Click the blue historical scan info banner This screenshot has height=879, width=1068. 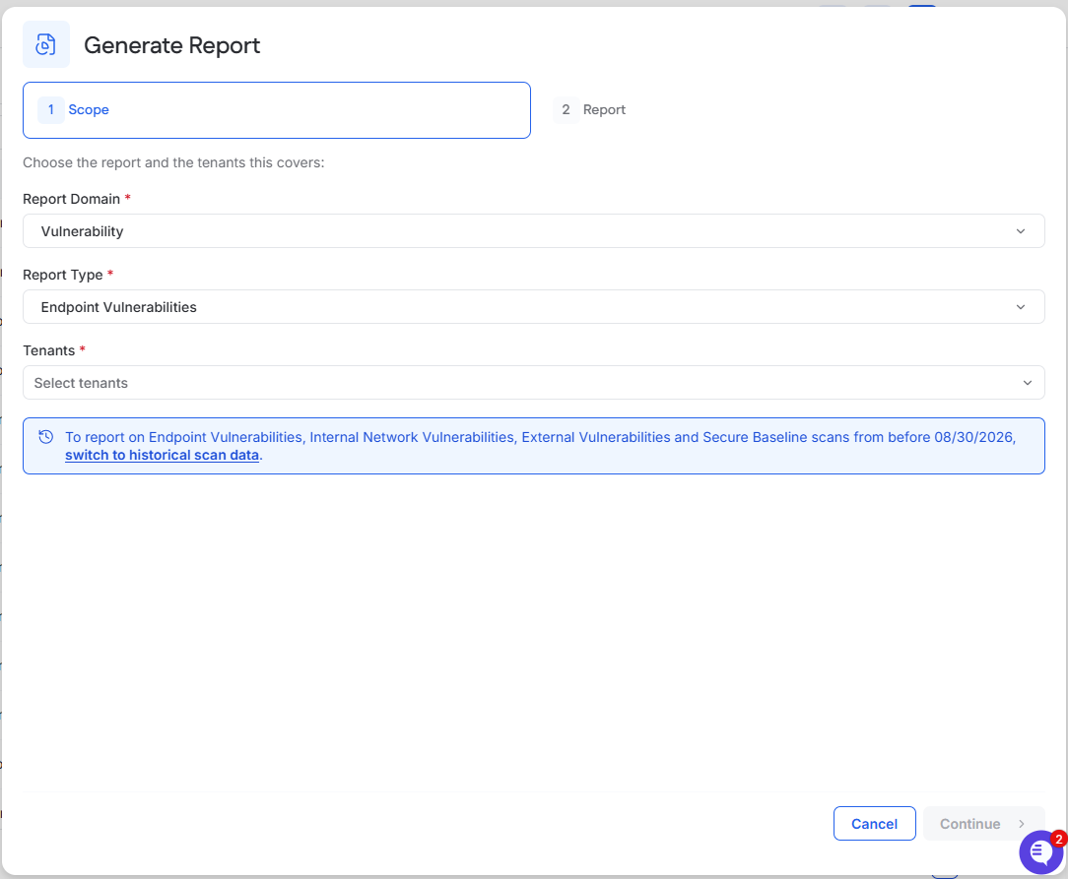tap(533, 446)
